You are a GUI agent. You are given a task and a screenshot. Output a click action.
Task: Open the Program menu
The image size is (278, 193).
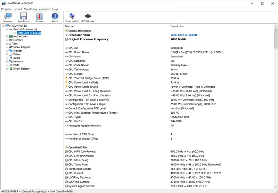click(x=6, y=9)
